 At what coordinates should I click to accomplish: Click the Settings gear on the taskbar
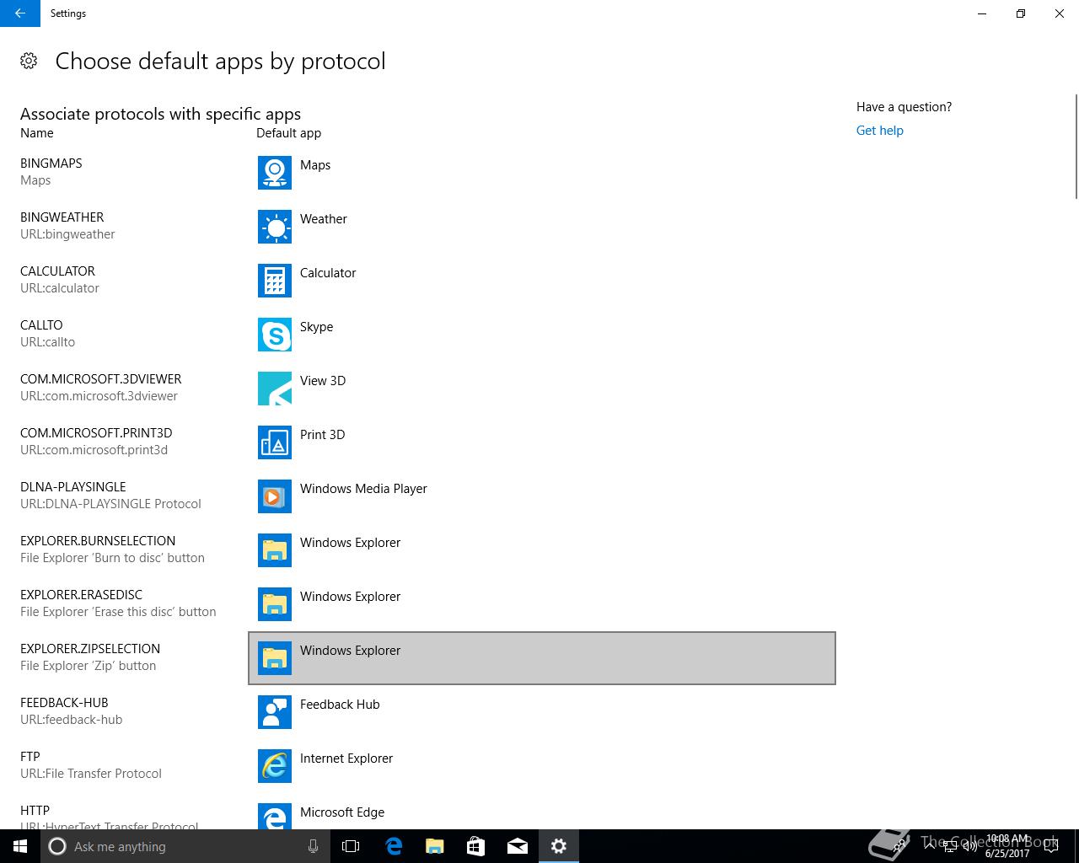click(559, 846)
